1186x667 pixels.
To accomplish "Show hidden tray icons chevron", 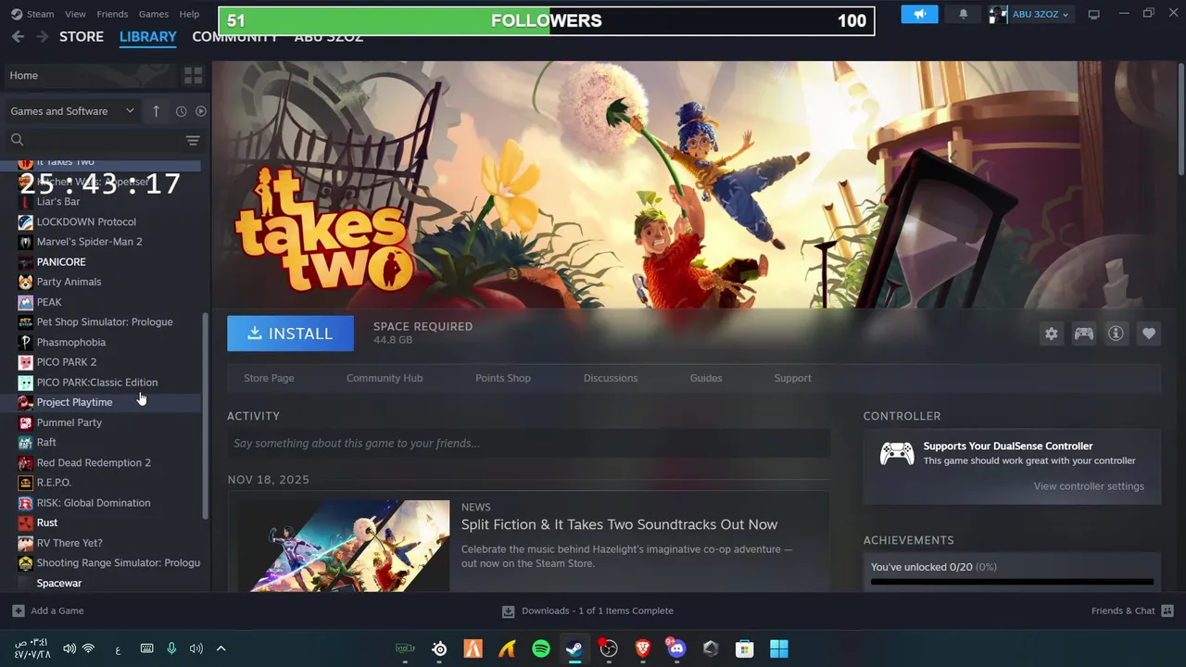I will (221, 648).
